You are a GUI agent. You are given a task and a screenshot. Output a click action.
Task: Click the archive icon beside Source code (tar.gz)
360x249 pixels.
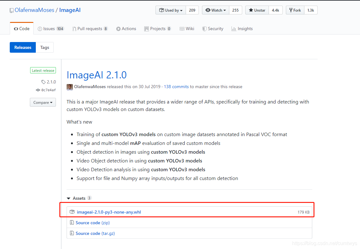point(72,233)
